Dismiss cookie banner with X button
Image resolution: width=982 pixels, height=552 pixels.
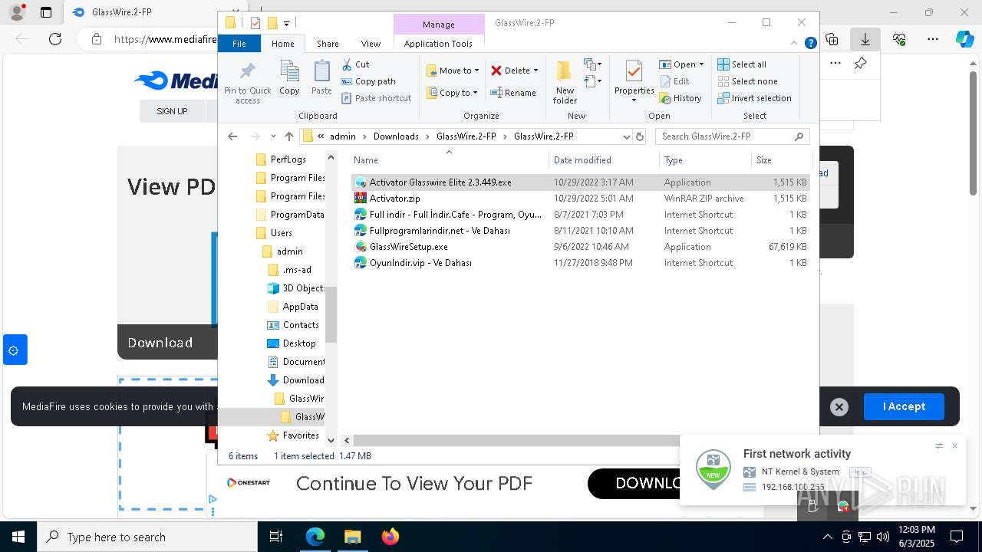pyautogui.click(x=839, y=407)
